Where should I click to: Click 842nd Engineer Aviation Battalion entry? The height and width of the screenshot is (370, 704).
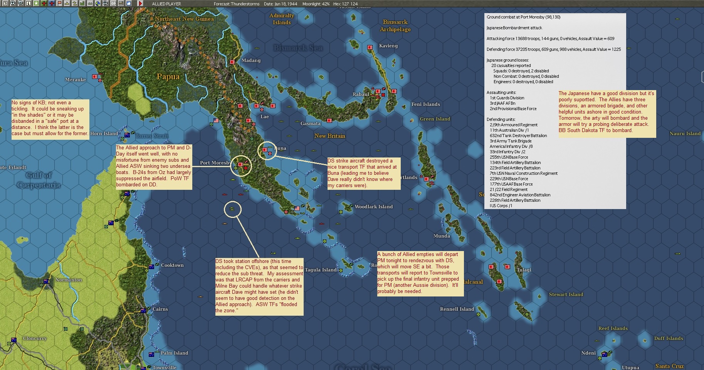pyautogui.click(x=520, y=195)
